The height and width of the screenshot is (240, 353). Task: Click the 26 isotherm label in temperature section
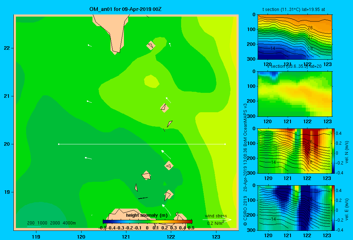pos(310,28)
